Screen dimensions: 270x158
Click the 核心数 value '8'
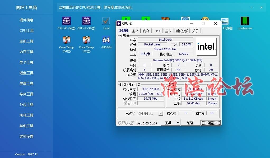tap(185, 113)
